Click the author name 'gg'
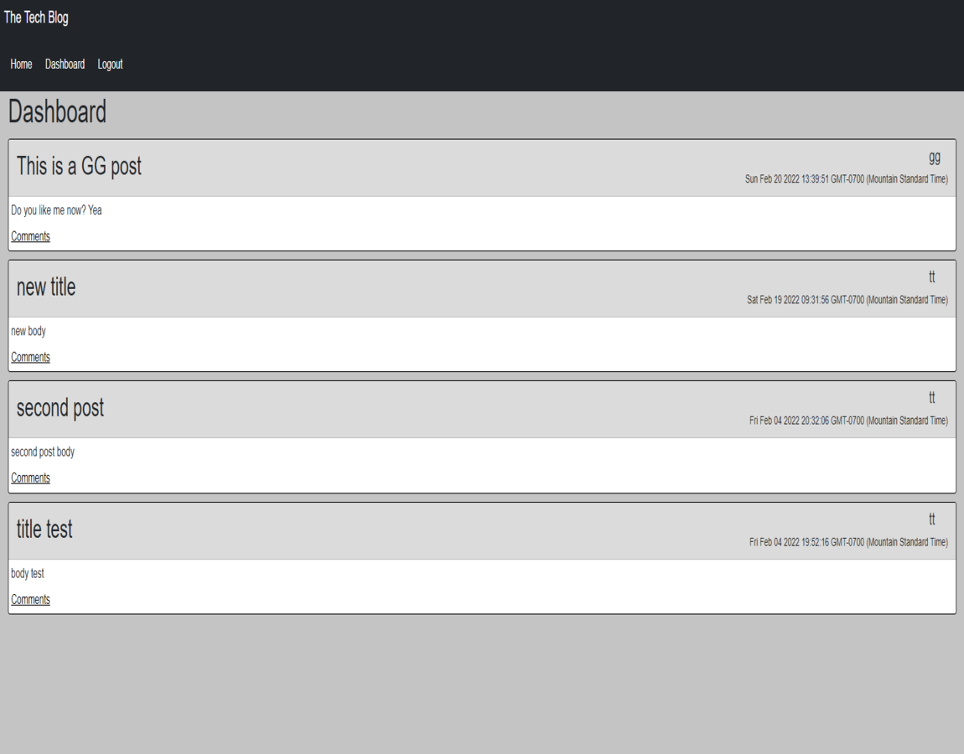The width and height of the screenshot is (964, 754). 935,158
